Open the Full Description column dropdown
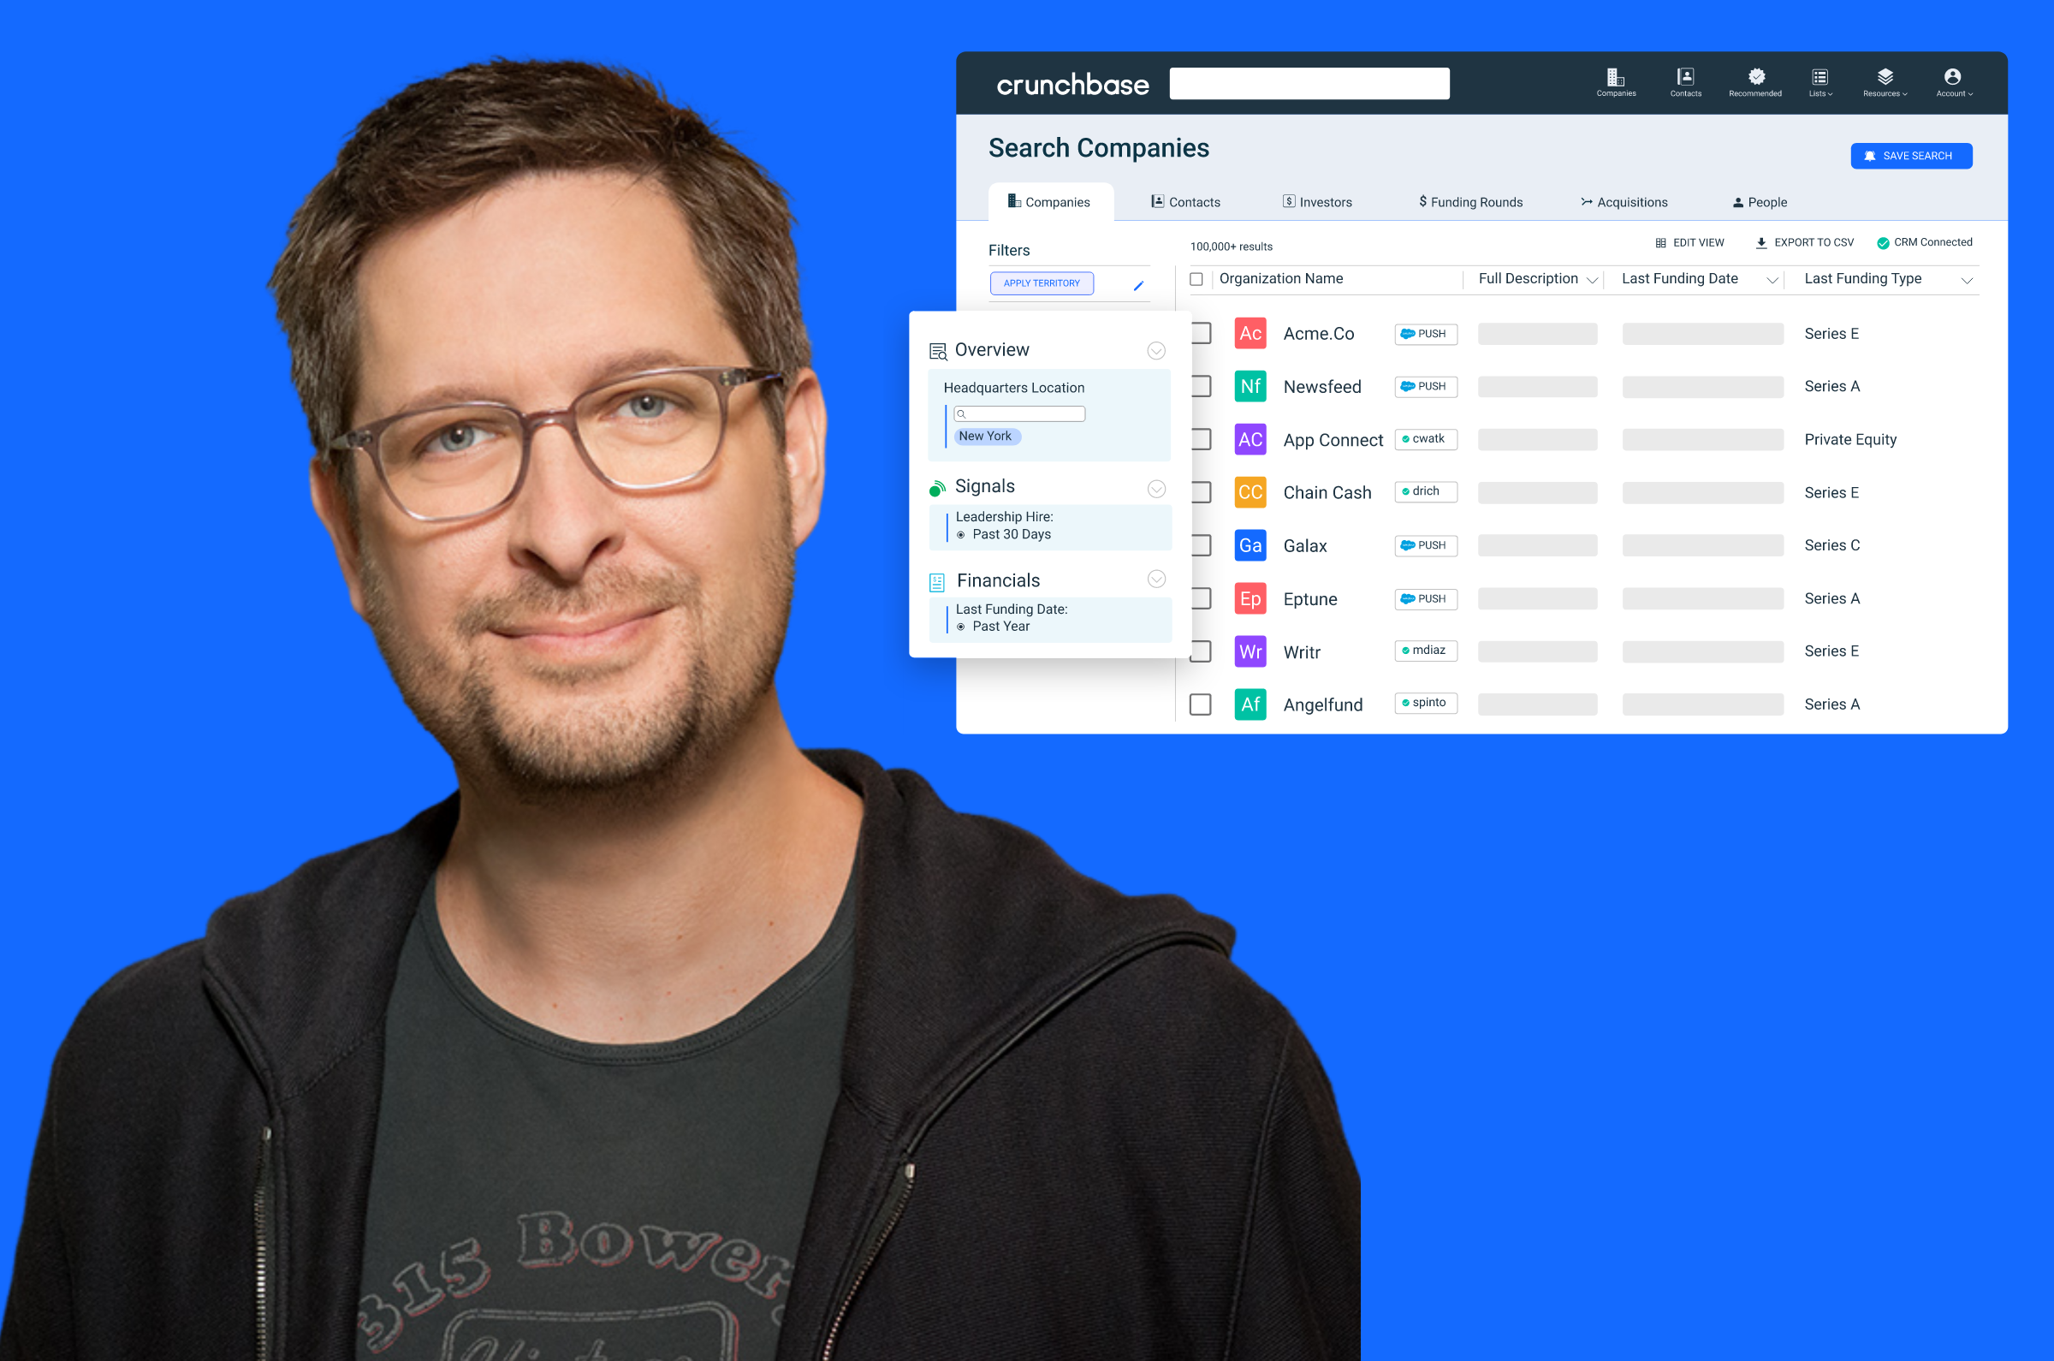Screen dimensions: 2054x1361 pyautogui.click(x=1592, y=281)
